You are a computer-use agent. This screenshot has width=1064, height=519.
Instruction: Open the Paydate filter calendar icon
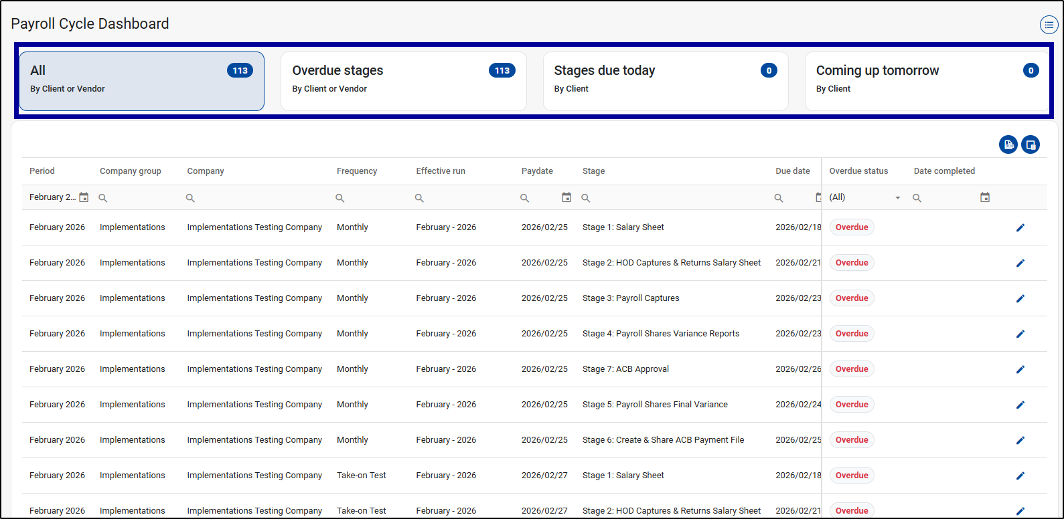coord(566,197)
